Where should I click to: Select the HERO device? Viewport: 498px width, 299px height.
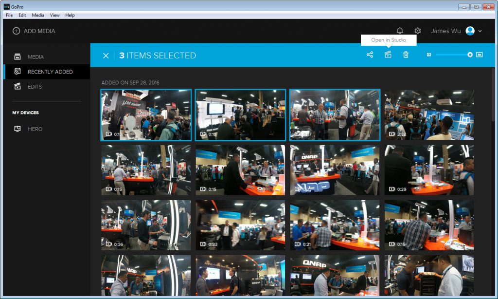[x=35, y=129]
